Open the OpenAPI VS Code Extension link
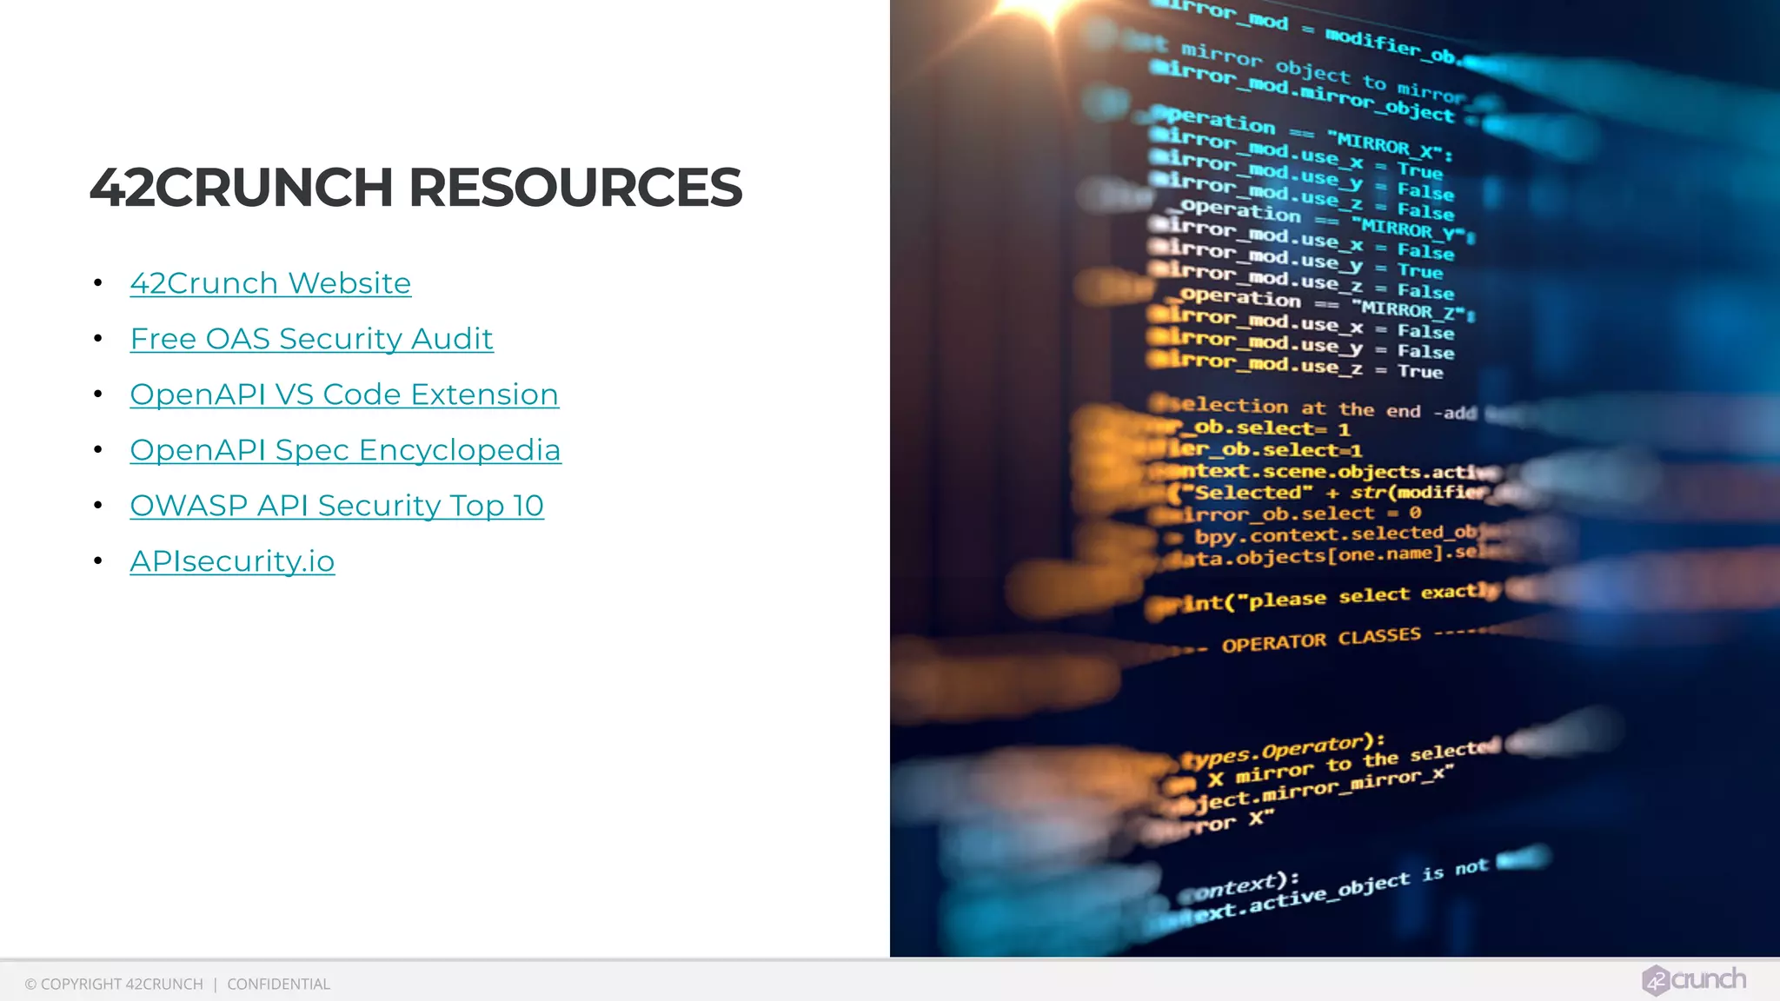Screen dimensions: 1780x1001 pos(344,394)
